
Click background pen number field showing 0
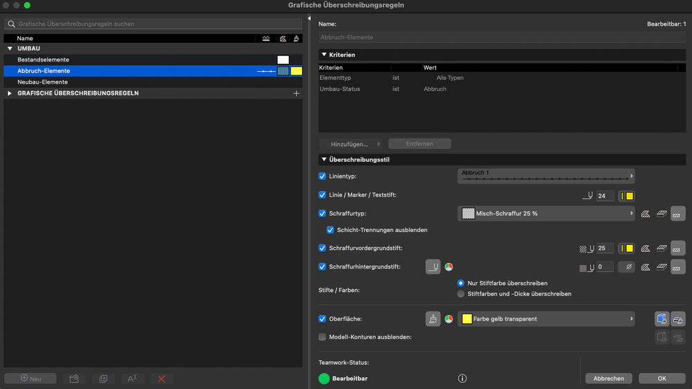[605, 266]
